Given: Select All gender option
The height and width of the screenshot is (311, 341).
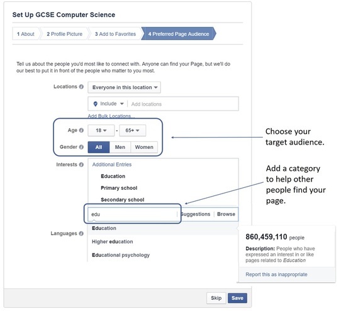Looking at the screenshot, I should (x=99, y=147).
